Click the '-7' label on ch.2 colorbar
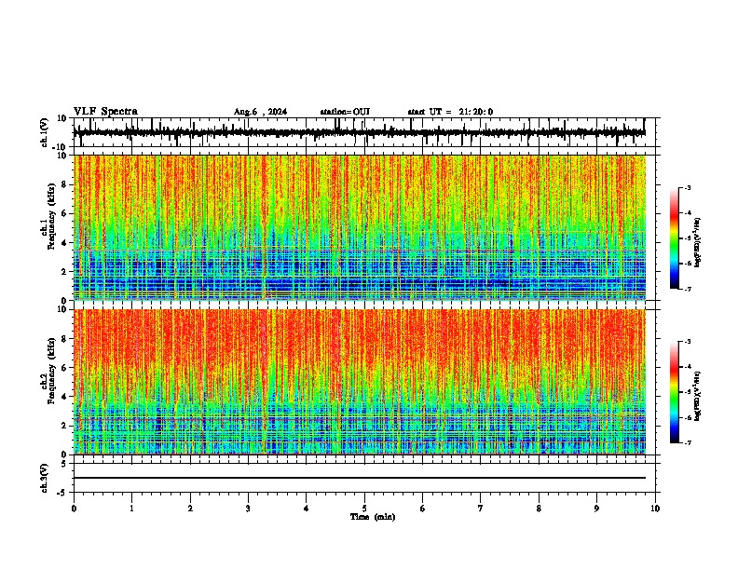 (x=687, y=442)
